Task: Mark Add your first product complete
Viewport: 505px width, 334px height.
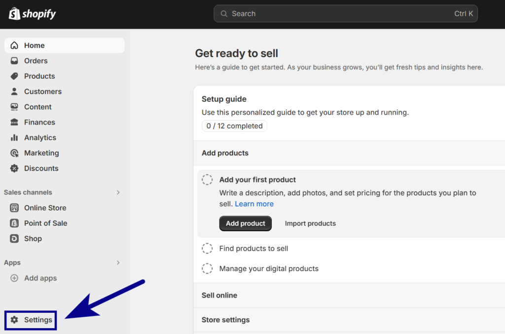Action: tap(207, 180)
